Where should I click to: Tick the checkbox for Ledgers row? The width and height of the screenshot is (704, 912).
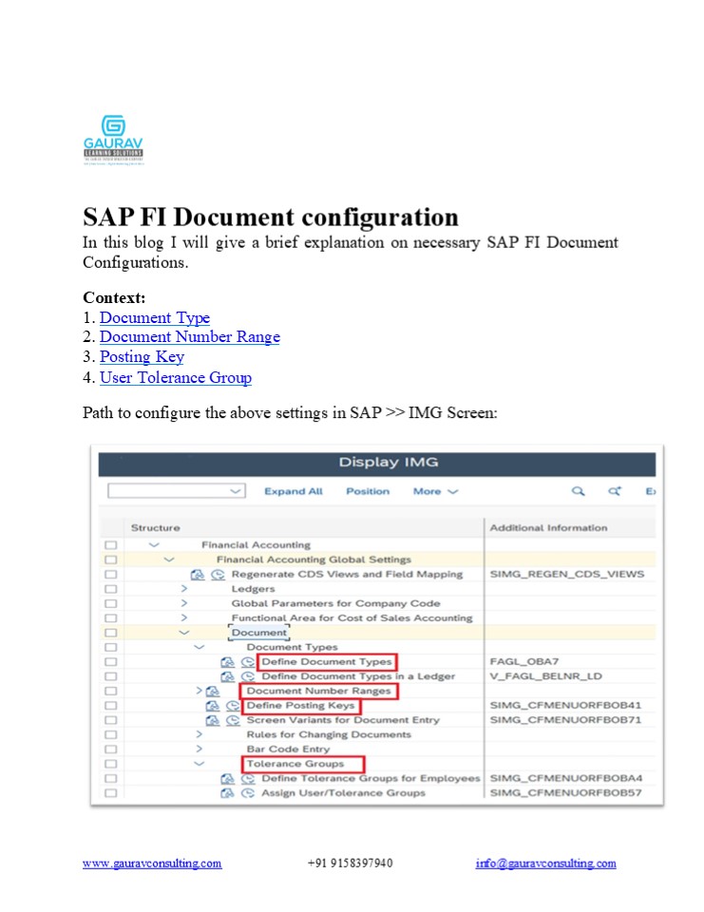coord(111,589)
